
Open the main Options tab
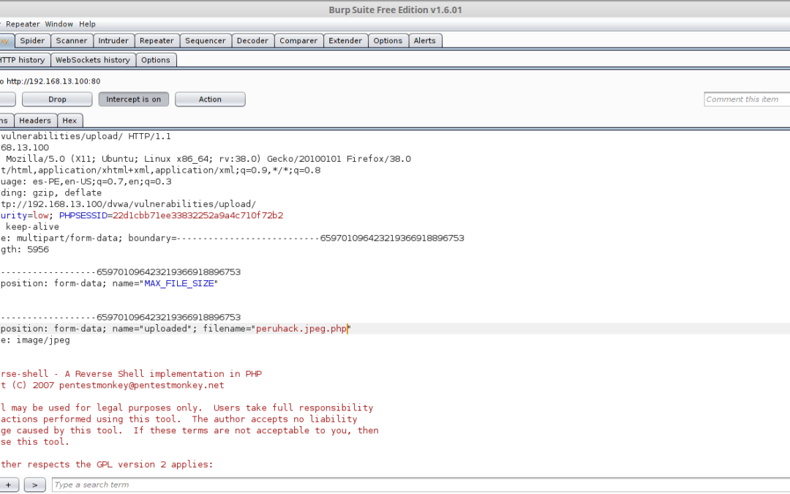(388, 41)
